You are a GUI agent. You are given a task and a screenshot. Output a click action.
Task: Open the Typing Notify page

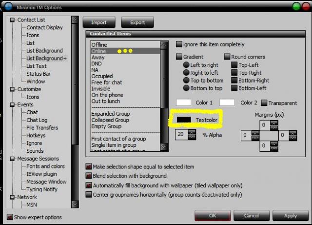[42, 189]
